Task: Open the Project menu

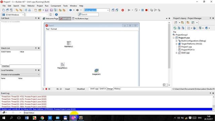Action: 40,6
